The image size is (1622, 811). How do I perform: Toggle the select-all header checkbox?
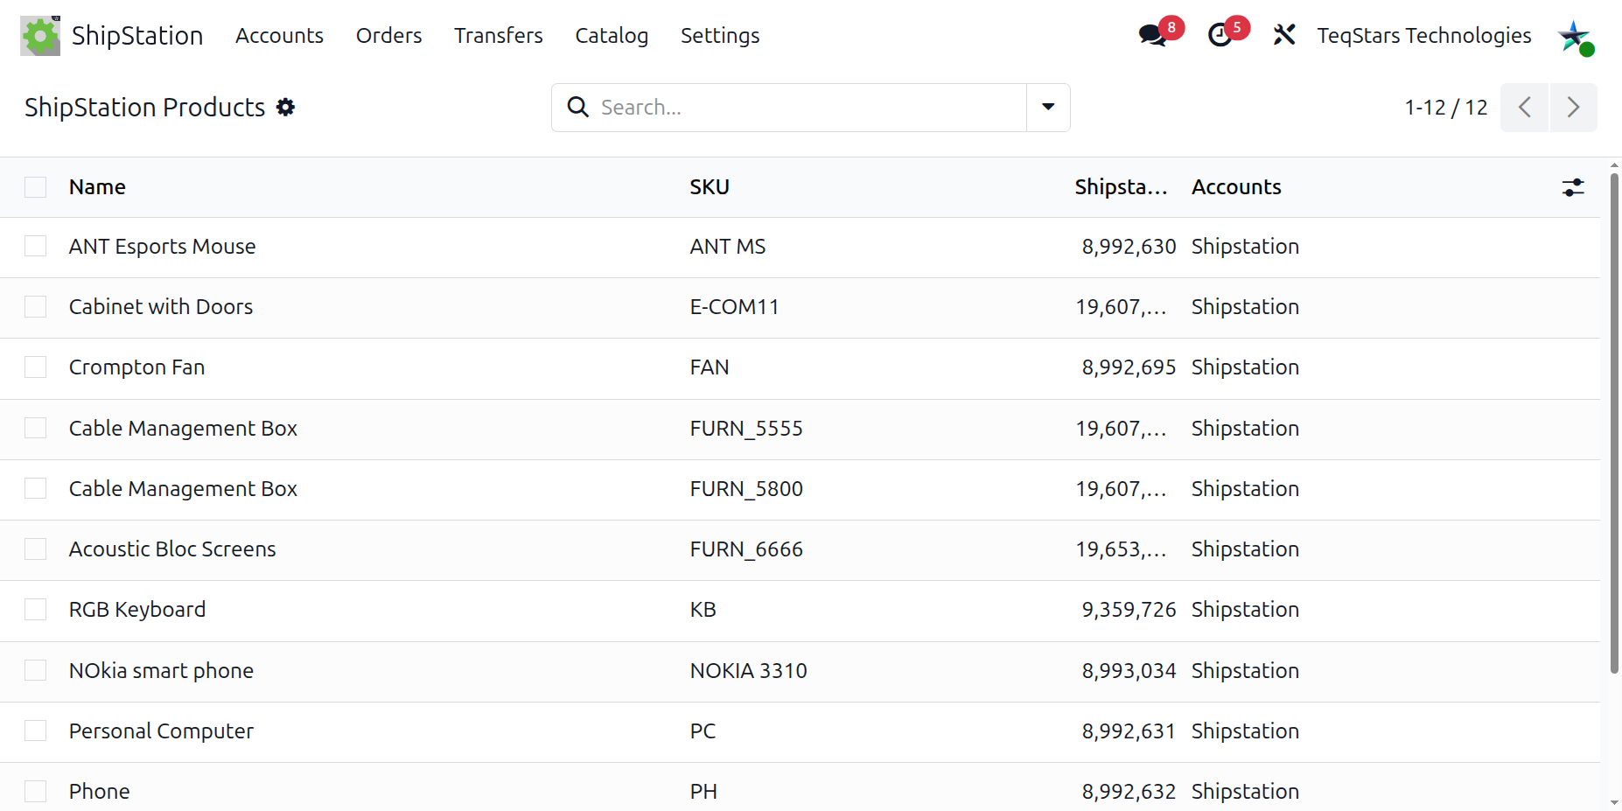(36, 187)
